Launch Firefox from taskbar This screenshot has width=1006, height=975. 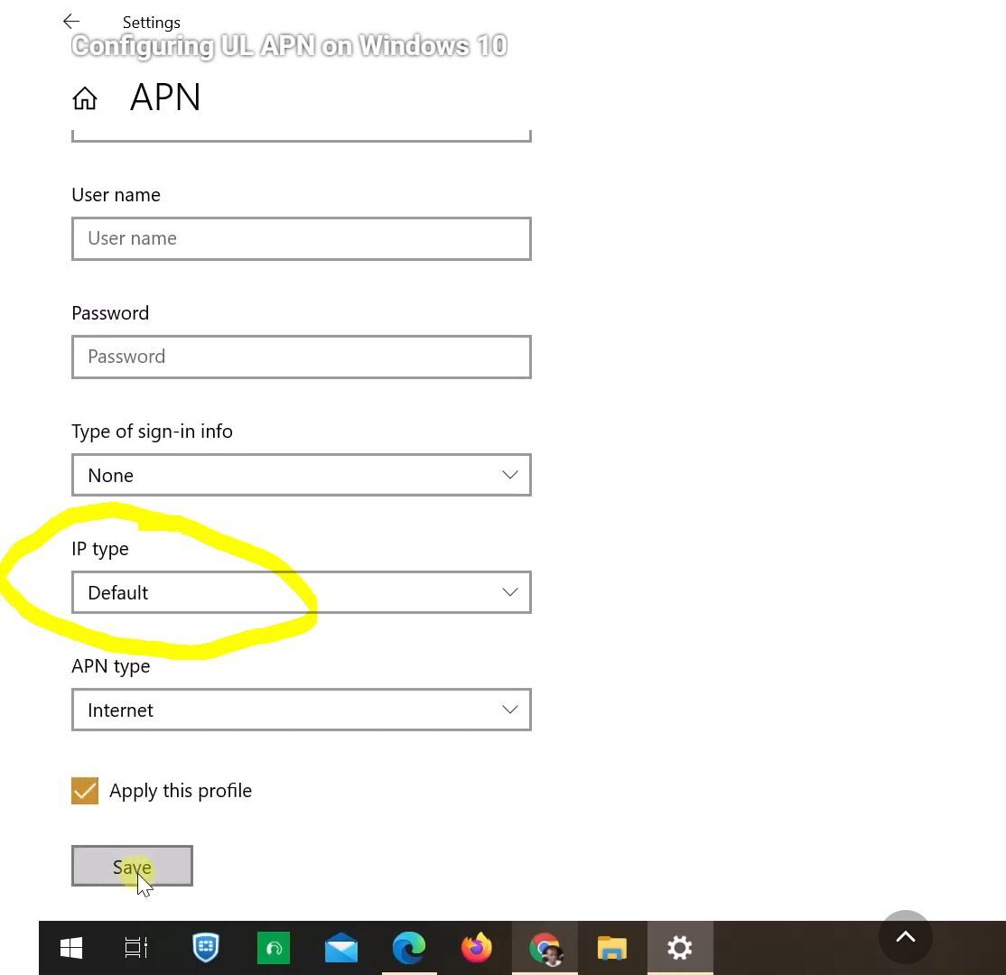coord(477,947)
